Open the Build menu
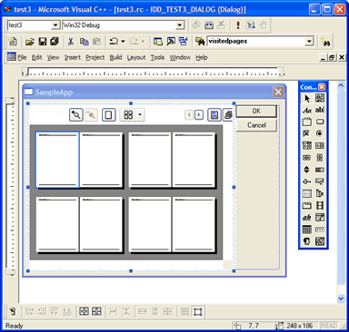The height and width of the screenshot is (332, 349). pyautogui.click(x=115, y=57)
